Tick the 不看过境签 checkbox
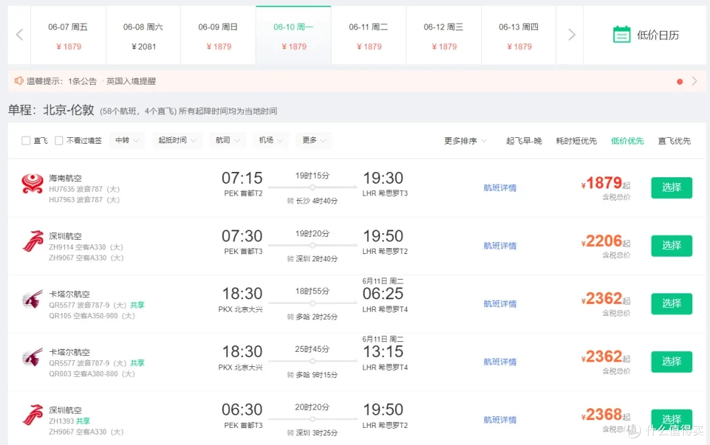710x445 pixels. point(59,140)
